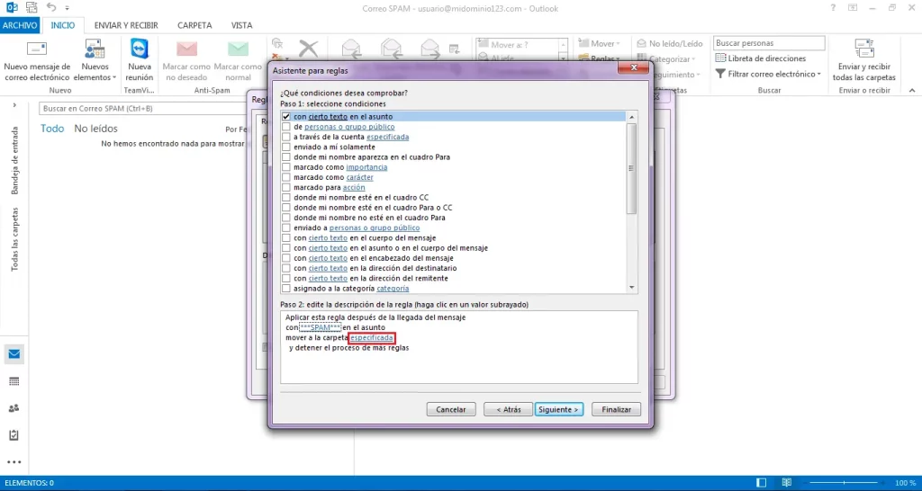Image resolution: width=922 pixels, height=491 pixels.
Task: Open Libreta de direcciones
Action: click(x=760, y=58)
